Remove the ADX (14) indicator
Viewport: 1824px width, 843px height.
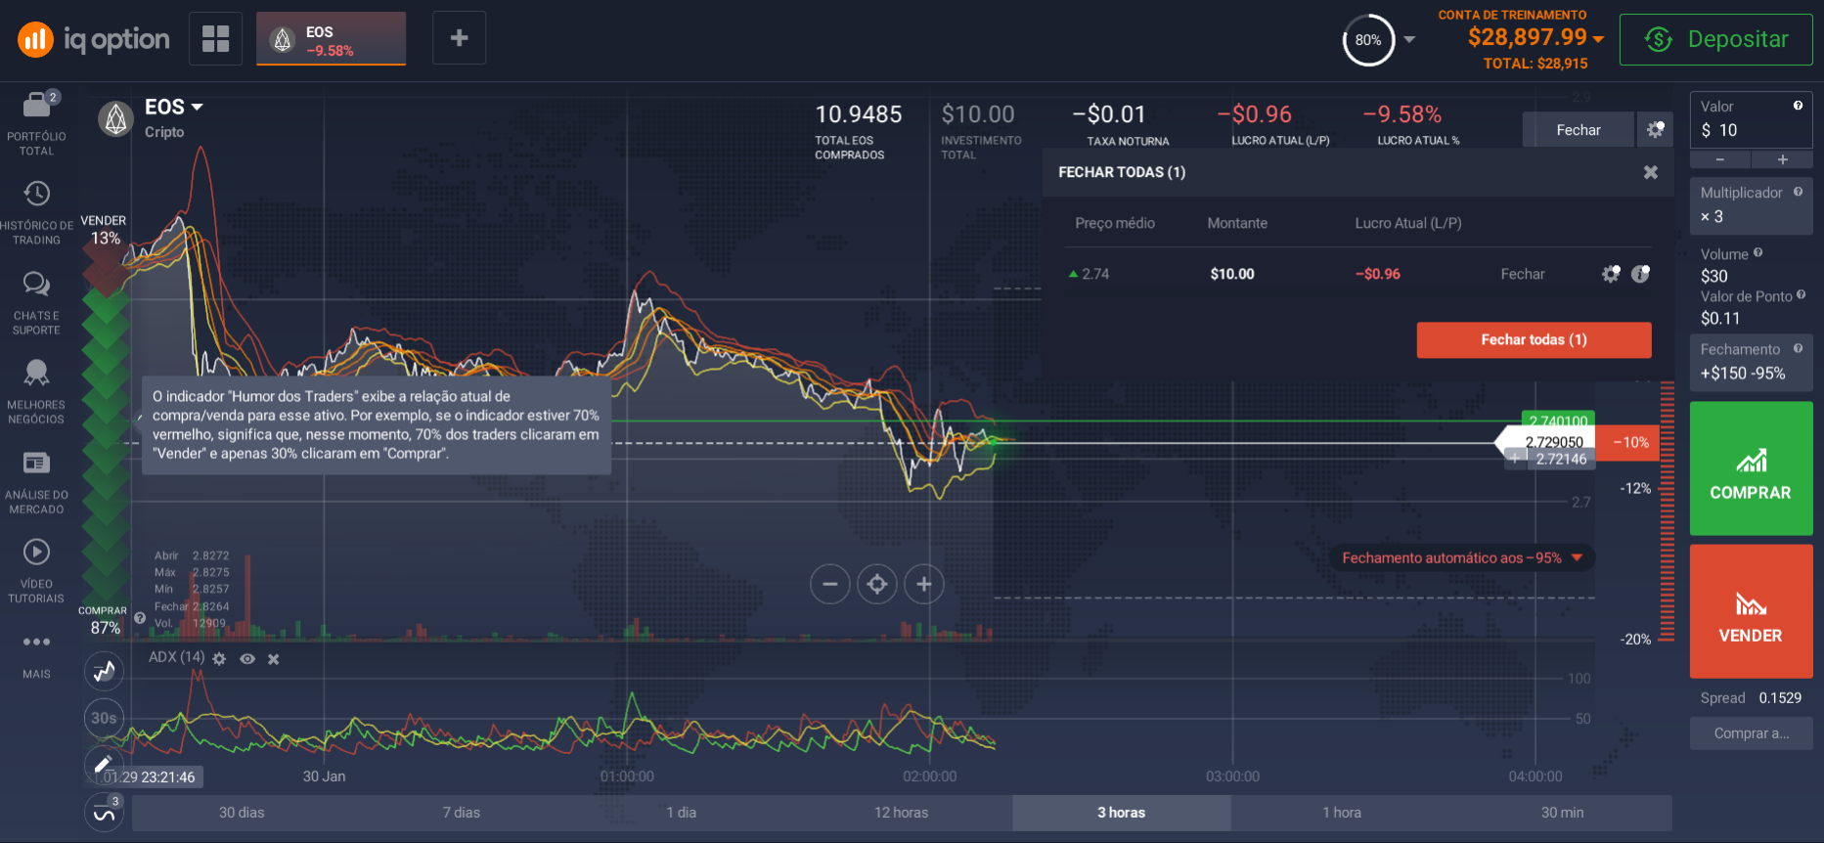(x=274, y=659)
